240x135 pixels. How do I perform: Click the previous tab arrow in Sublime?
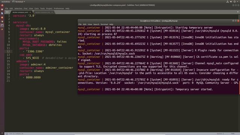(x=6, y=12)
